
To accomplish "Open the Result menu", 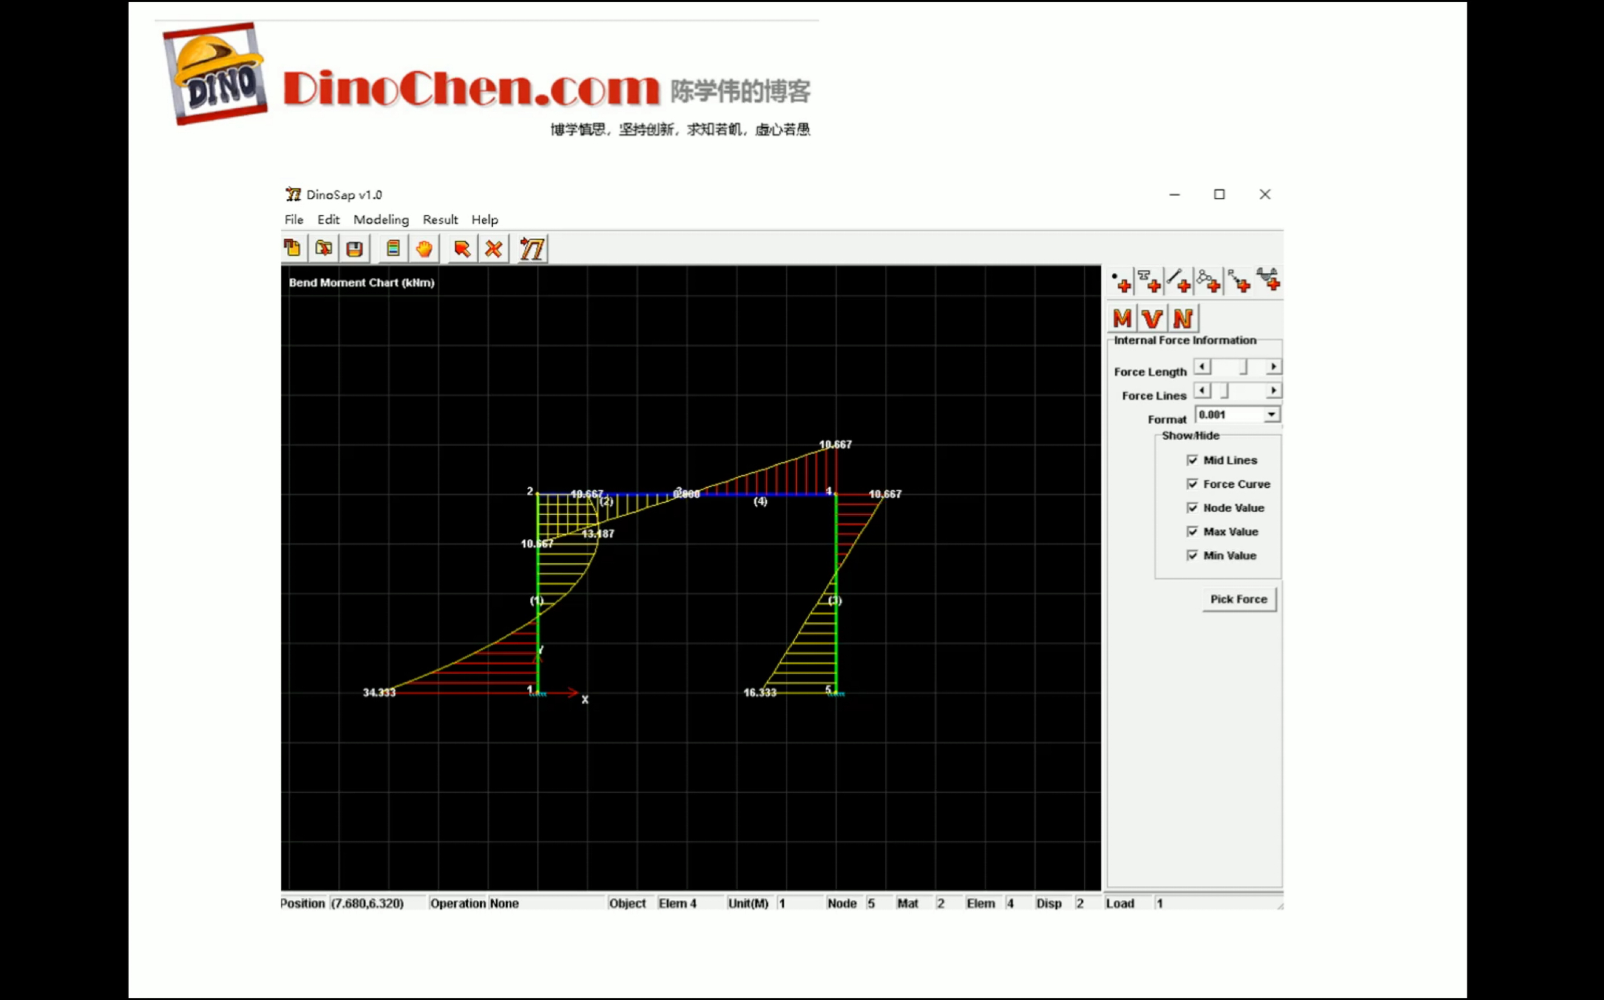I will click(439, 219).
